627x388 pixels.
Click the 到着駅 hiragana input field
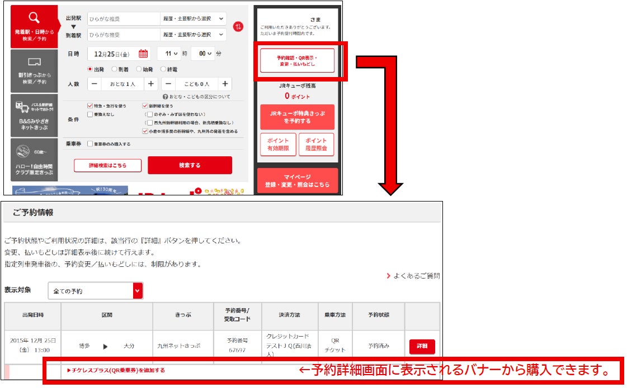[x=124, y=35]
